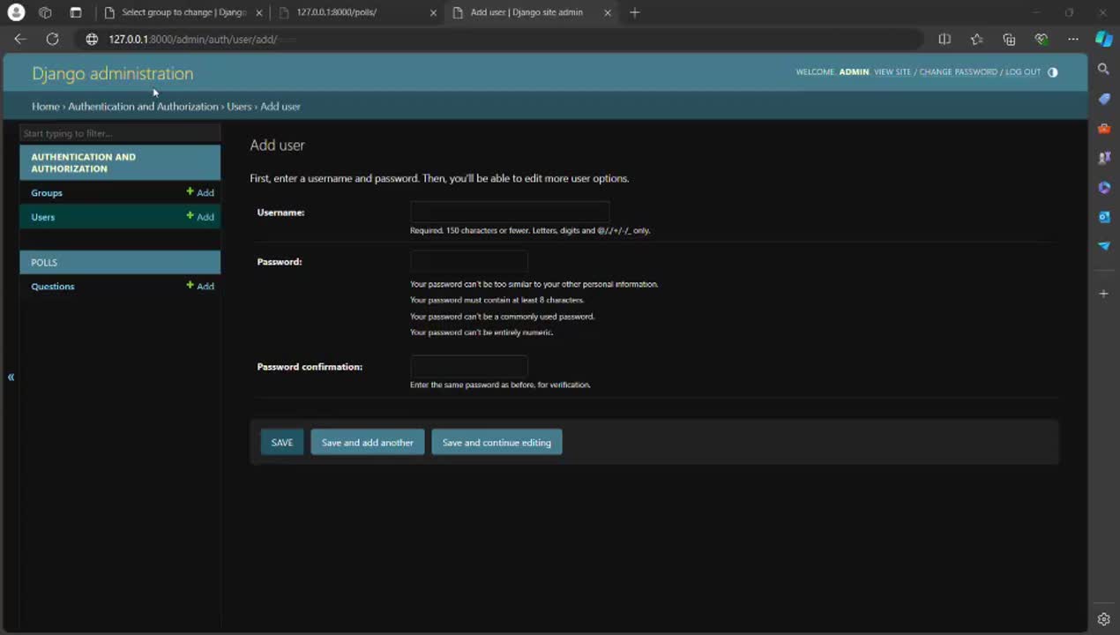This screenshot has height=635, width=1120.
Task: Open the browser split screen icon
Action: coord(945,39)
